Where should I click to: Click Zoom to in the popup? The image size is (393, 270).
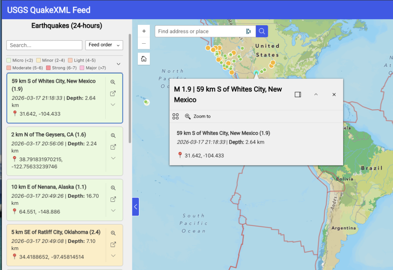coord(198,116)
